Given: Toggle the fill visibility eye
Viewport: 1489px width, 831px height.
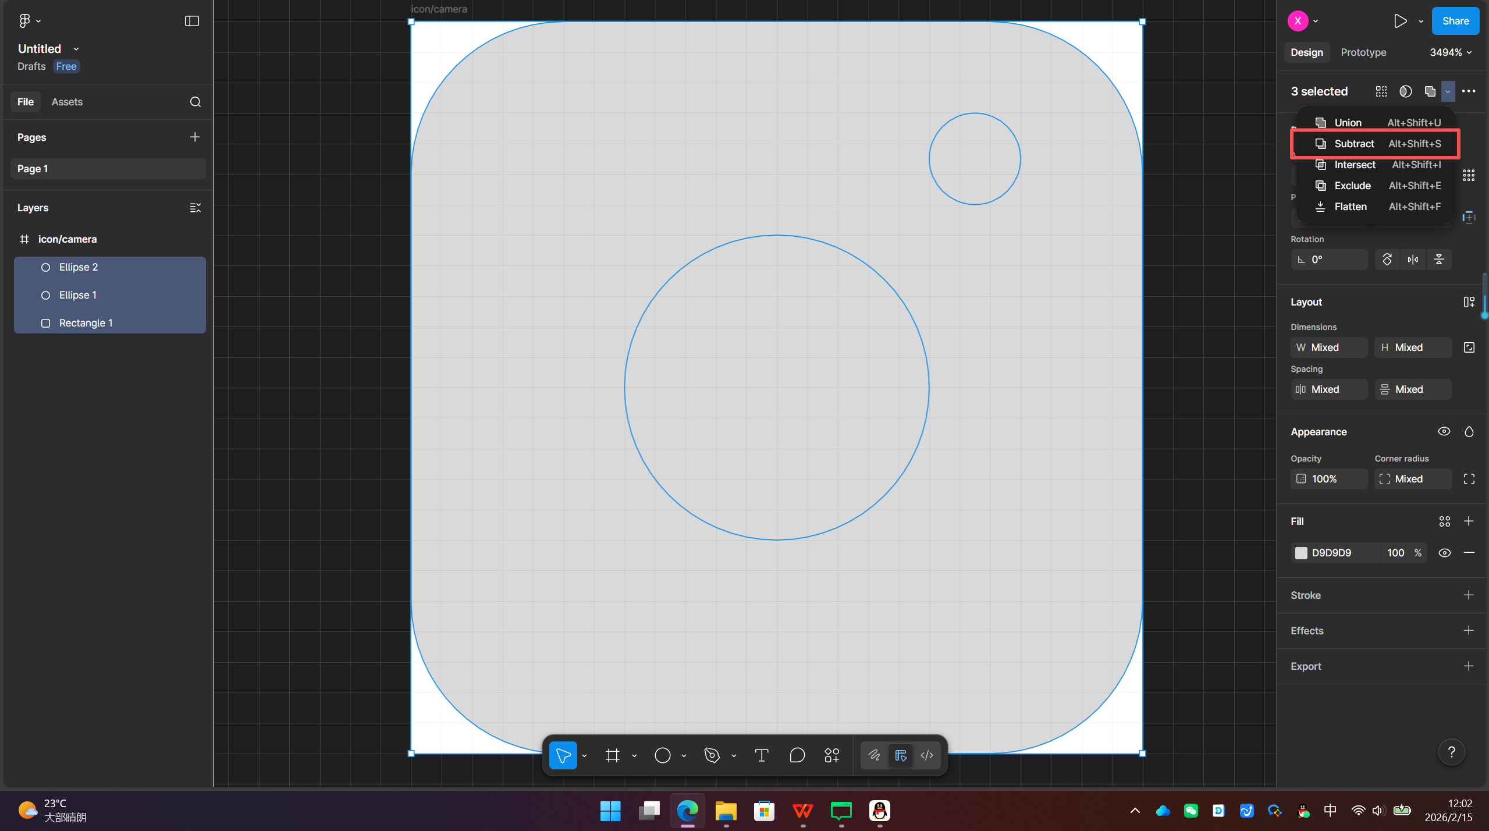Looking at the screenshot, I should tap(1444, 553).
